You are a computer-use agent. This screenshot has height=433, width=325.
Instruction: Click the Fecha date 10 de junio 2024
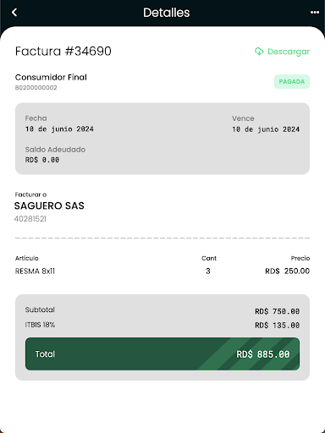point(59,129)
